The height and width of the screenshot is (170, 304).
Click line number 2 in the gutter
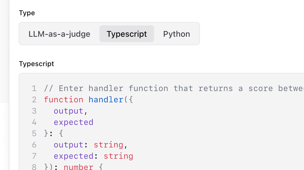point(34,100)
